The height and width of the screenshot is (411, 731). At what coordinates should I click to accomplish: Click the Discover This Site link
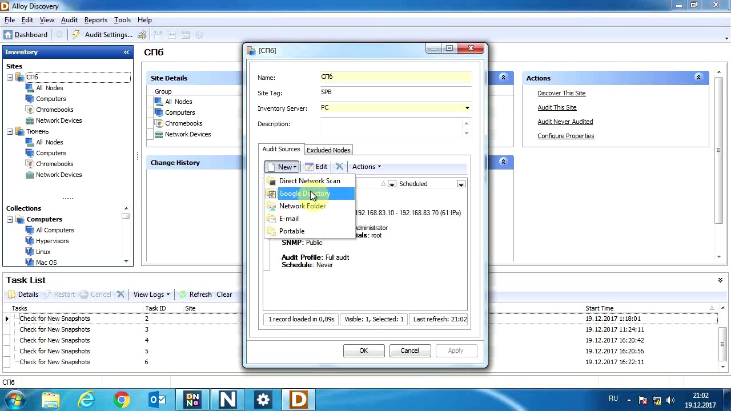(x=561, y=93)
